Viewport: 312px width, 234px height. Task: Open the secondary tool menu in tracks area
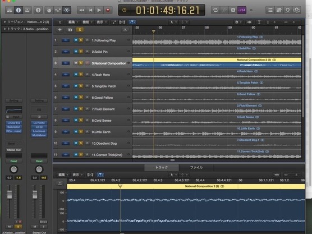tap(183, 22)
